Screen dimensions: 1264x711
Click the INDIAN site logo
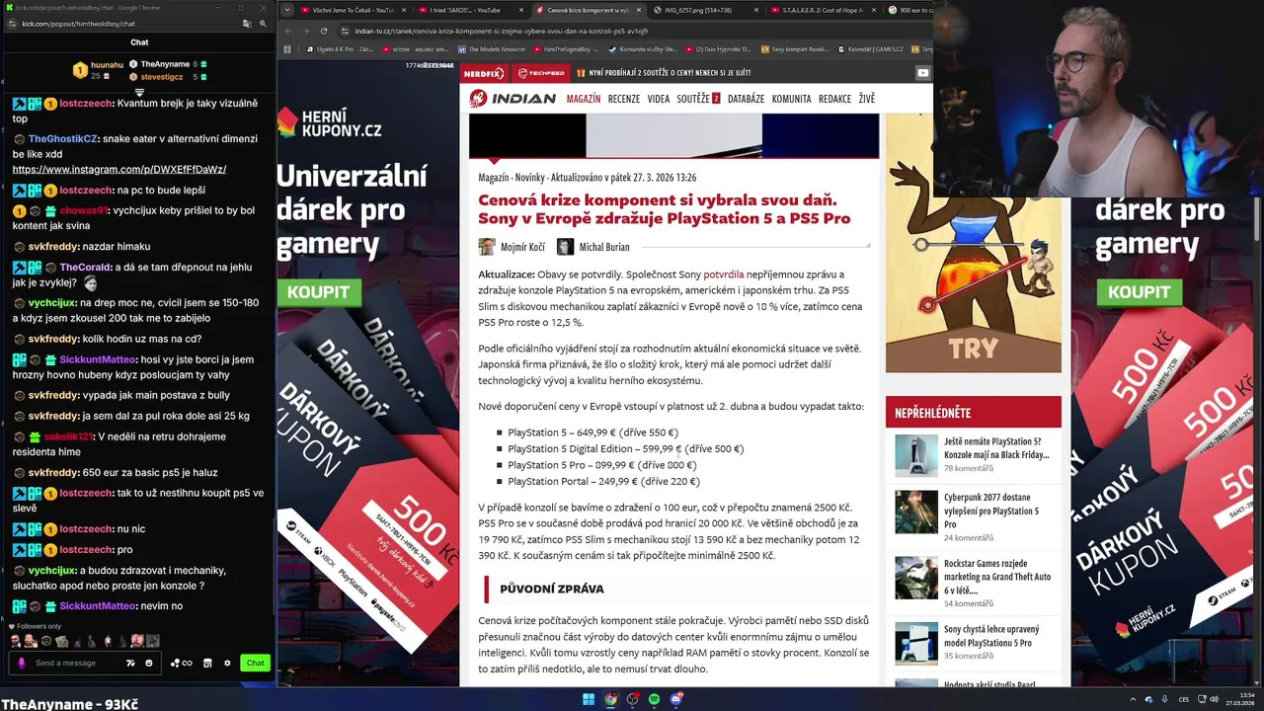pyautogui.click(x=511, y=99)
